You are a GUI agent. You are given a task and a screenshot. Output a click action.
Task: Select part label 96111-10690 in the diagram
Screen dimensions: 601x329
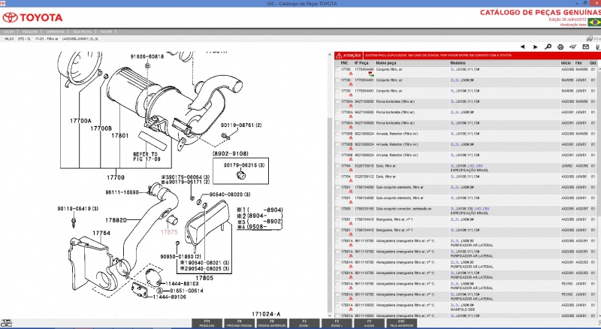pyautogui.click(x=122, y=192)
